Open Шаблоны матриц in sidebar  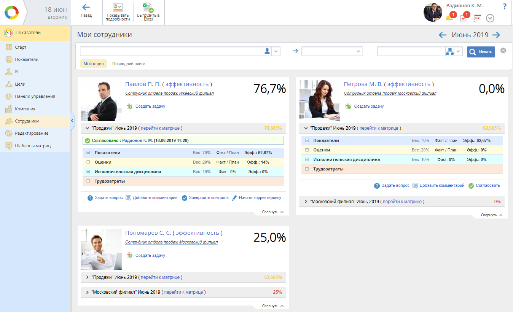[x=33, y=146]
